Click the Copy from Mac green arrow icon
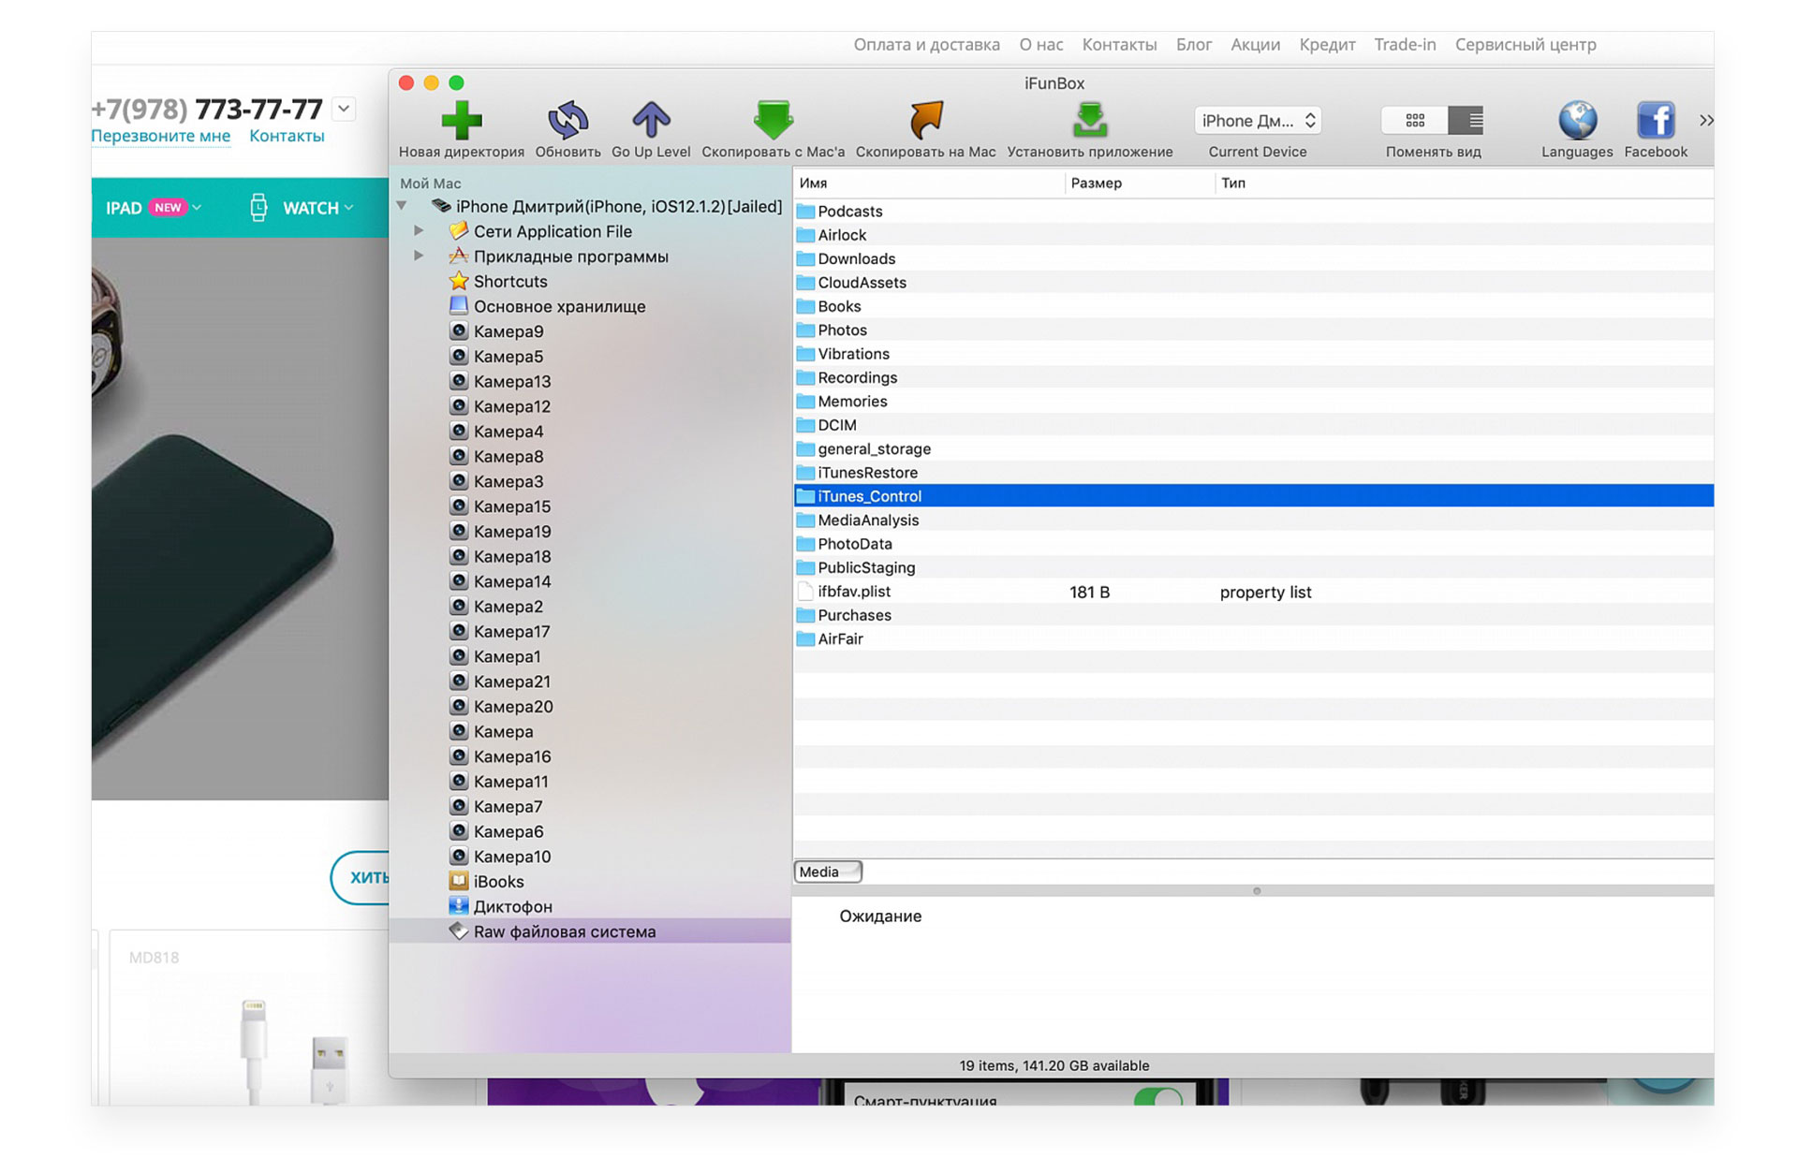Image resolution: width=1798 pixels, height=1158 pixels. (774, 120)
